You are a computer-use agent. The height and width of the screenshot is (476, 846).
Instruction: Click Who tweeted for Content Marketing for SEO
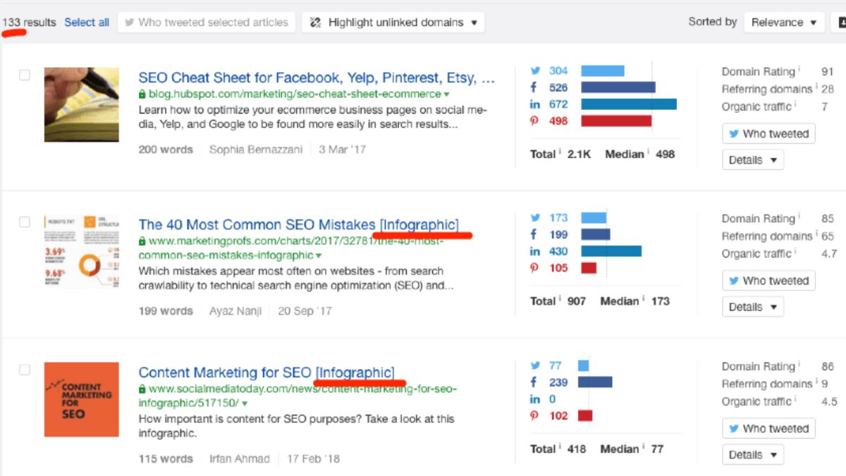[x=768, y=429]
